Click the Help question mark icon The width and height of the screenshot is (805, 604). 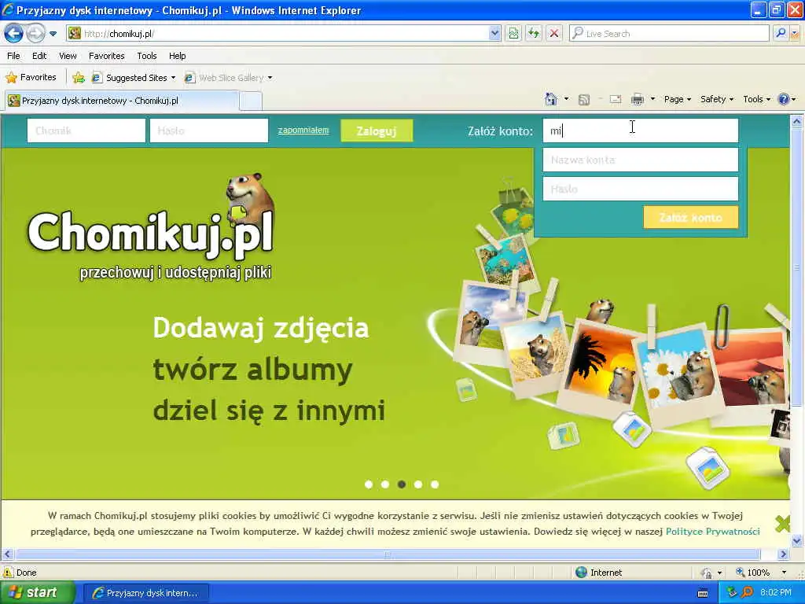(x=784, y=99)
